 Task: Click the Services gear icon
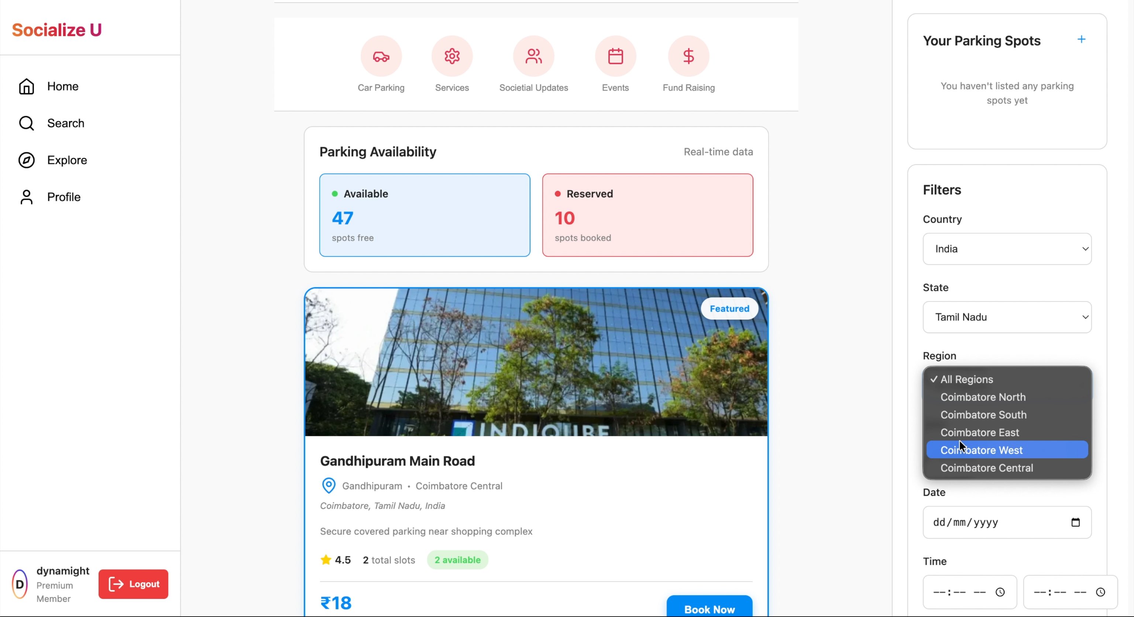tap(452, 56)
